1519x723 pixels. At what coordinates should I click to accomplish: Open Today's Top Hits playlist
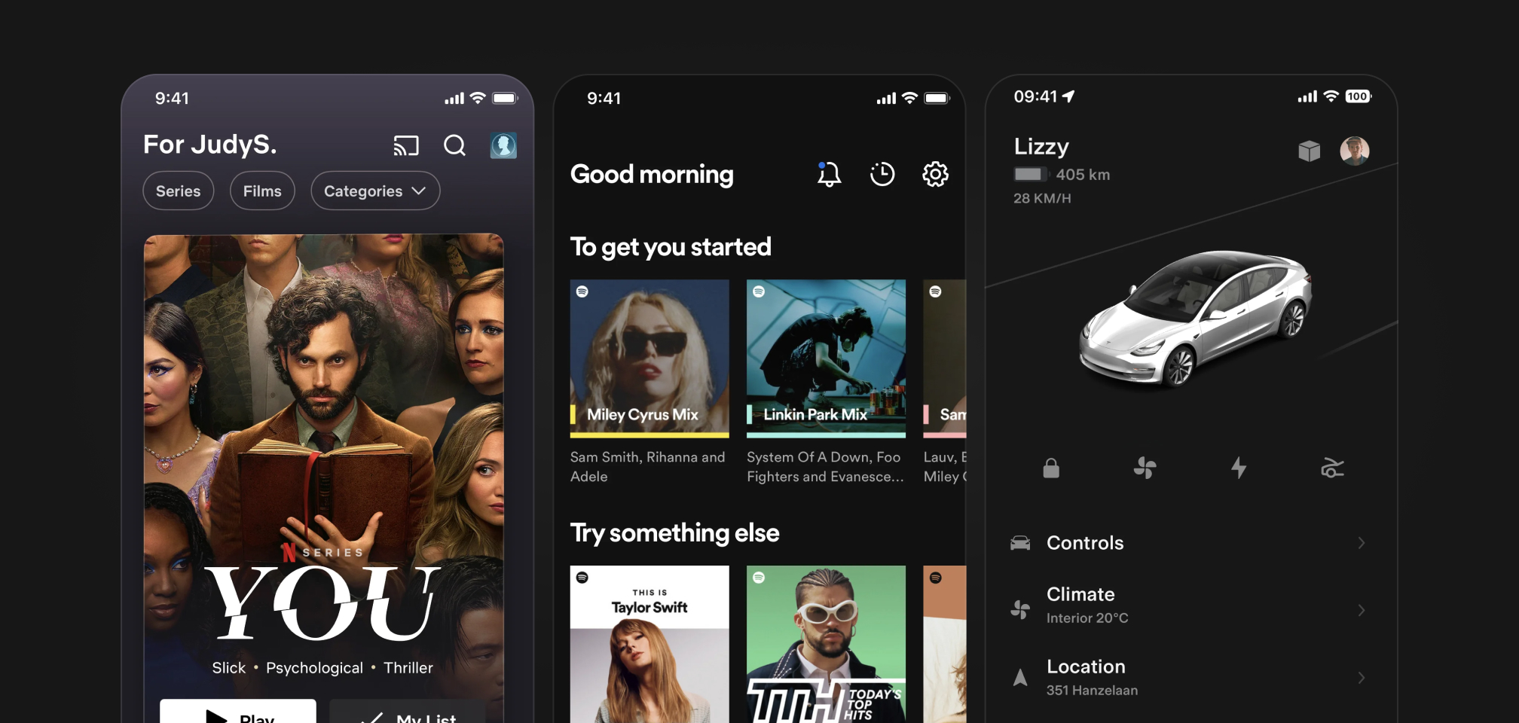[826, 644]
